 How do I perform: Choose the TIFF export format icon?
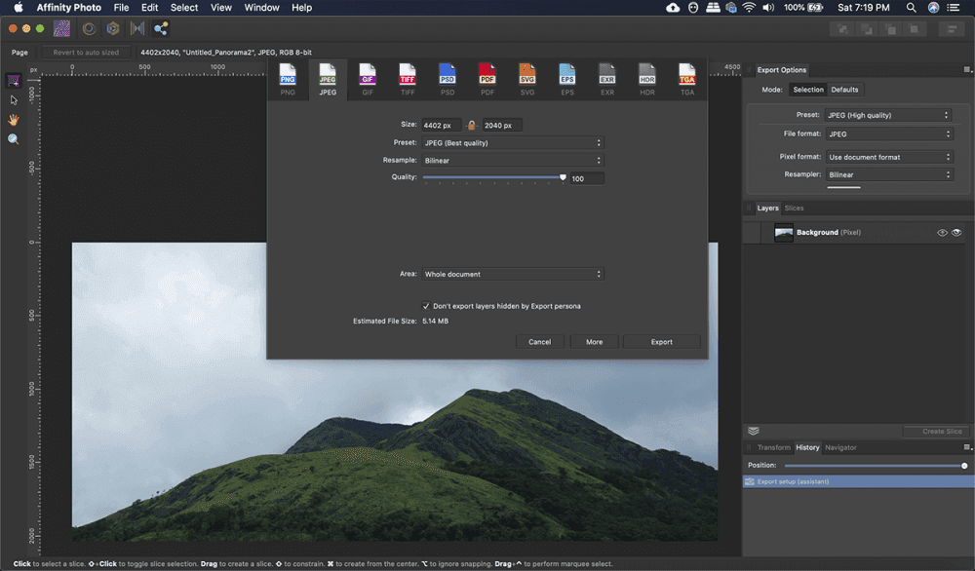[408, 79]
